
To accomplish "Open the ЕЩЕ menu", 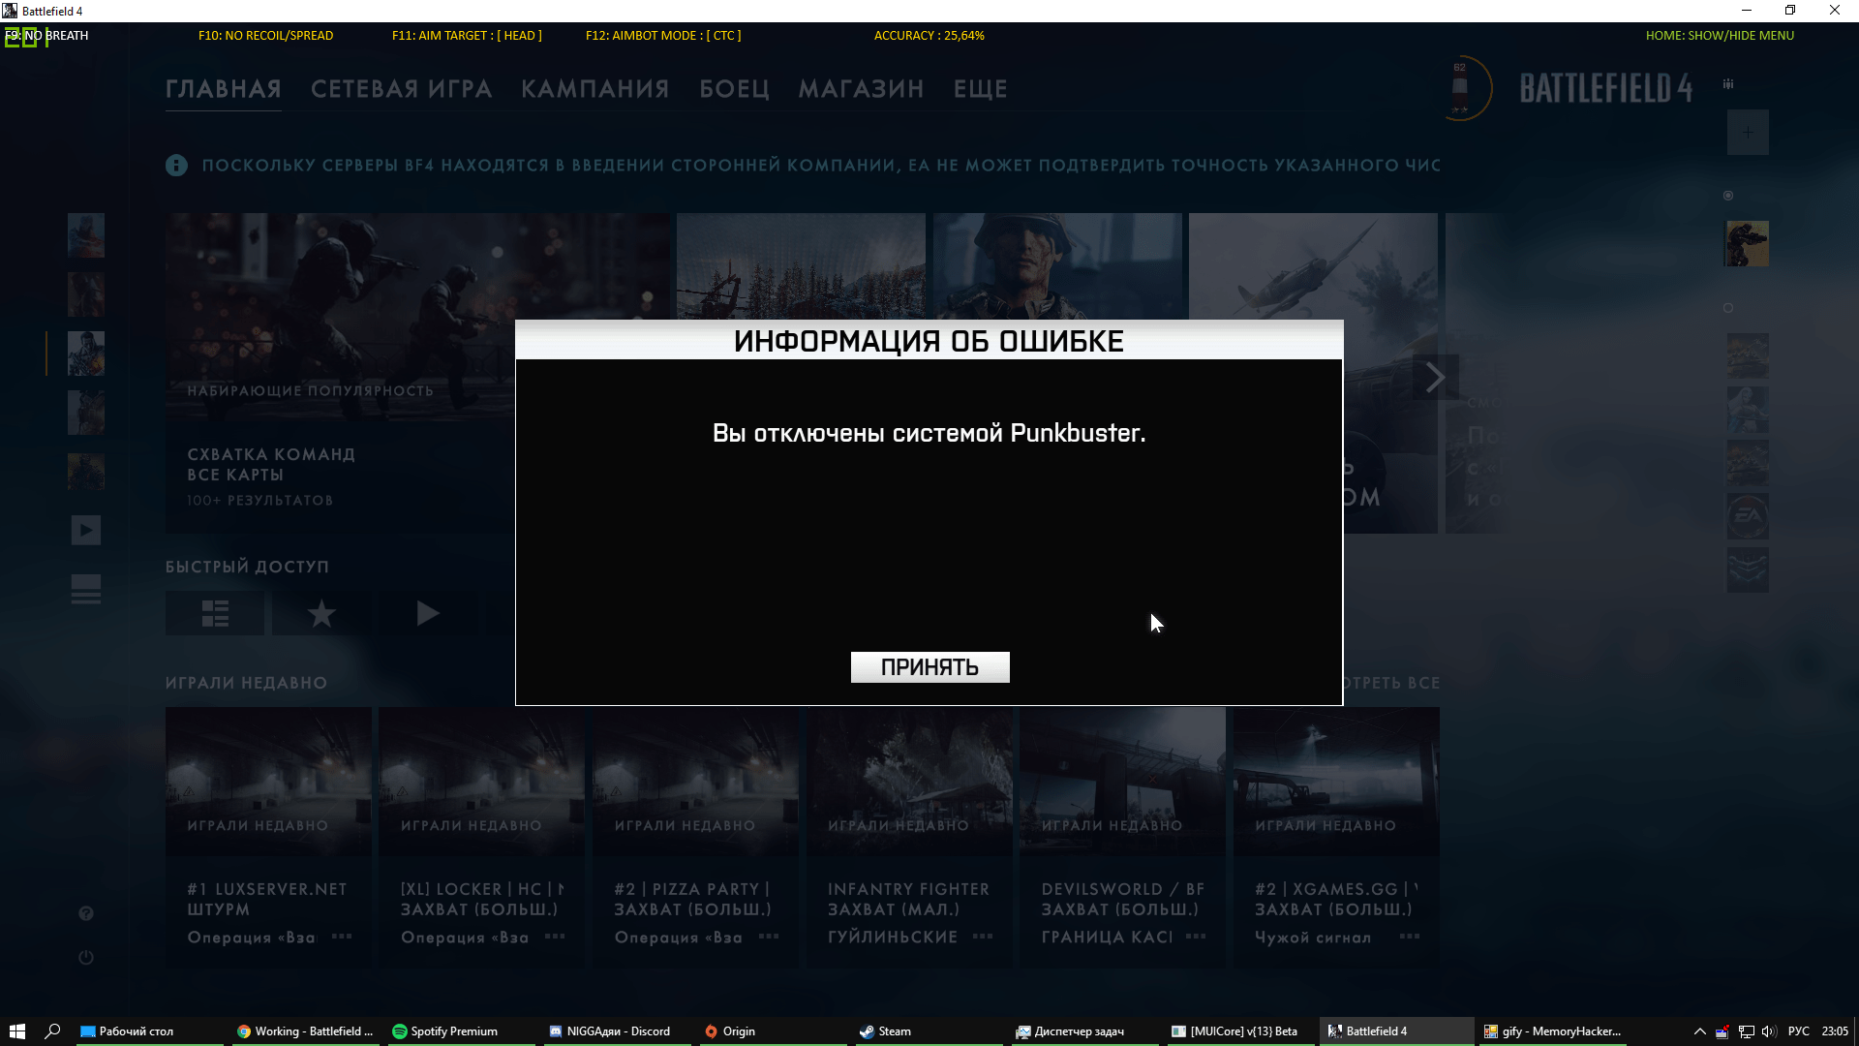I will coord(981,89).
